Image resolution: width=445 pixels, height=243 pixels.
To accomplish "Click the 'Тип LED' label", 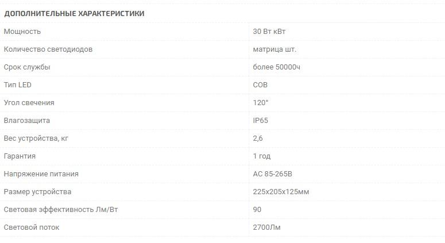I will click(x=18, y=85).
